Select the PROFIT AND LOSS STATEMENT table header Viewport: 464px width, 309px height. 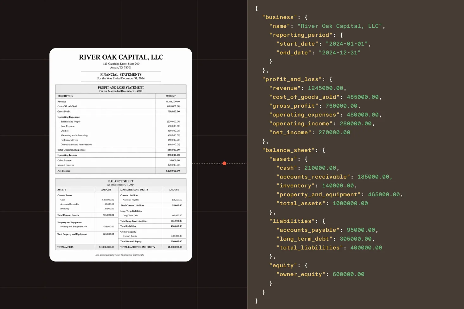[x=121, y=87]
